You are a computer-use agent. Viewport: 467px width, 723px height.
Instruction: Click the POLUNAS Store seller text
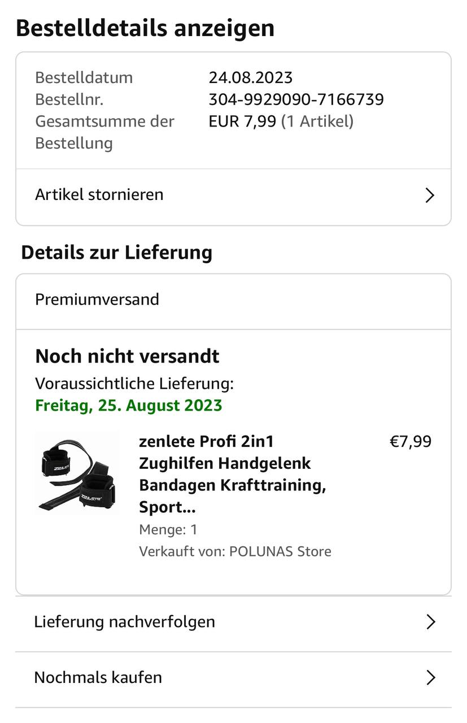click(280, 551)
